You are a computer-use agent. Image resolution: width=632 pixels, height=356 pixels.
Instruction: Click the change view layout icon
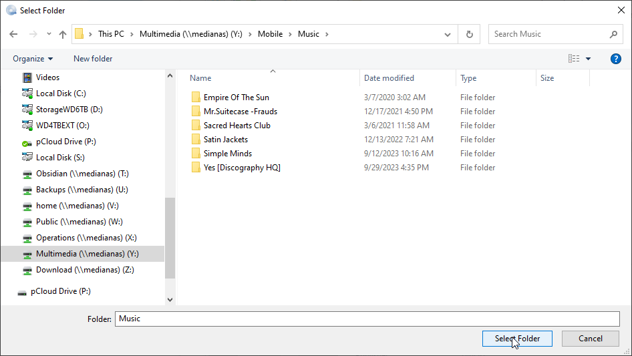(574, 59)
